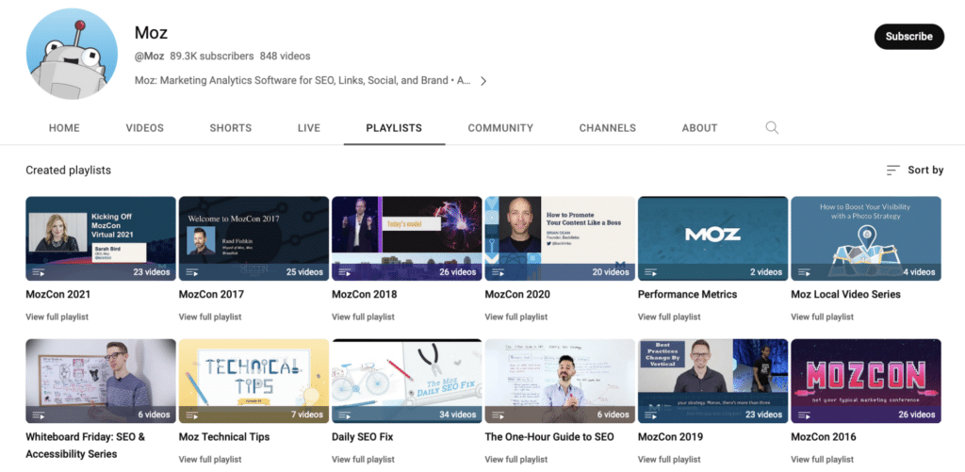Image resolution: width=965 pixels, height=472 pixels.
Task: View full playlist for MozCon 2017
Action: click(210, 317)
